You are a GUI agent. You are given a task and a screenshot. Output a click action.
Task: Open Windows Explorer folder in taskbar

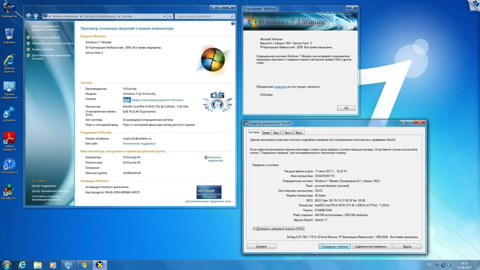click(x=37, y=265)
